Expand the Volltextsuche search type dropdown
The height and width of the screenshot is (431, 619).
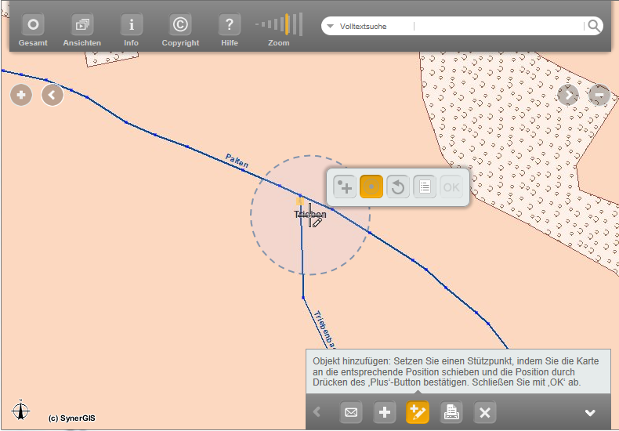(331, 27)
